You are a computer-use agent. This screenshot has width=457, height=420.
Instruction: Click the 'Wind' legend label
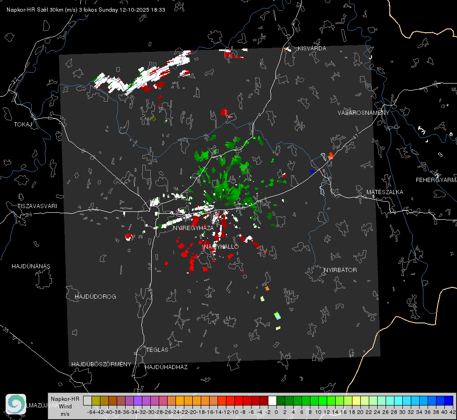pos(65,406)
